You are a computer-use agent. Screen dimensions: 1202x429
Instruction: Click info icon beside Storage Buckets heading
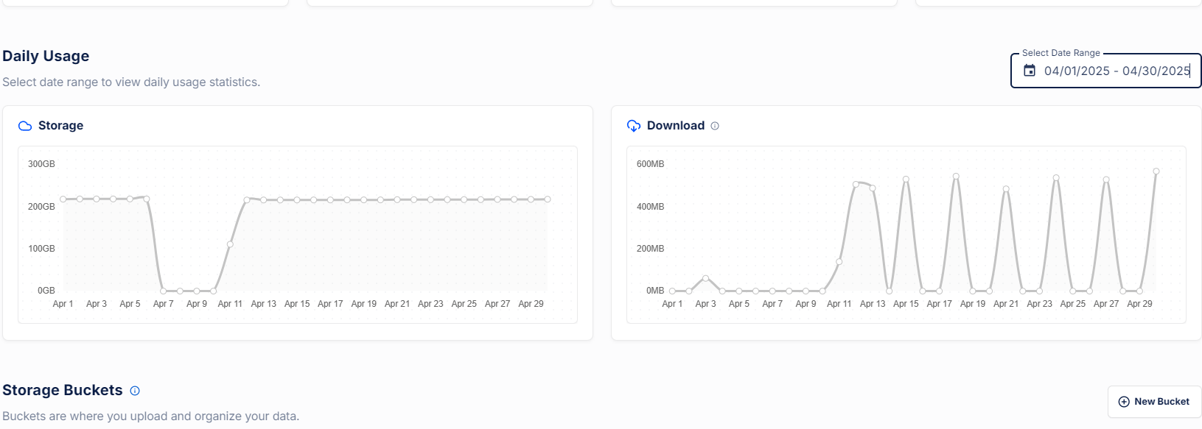click(135, 391)
